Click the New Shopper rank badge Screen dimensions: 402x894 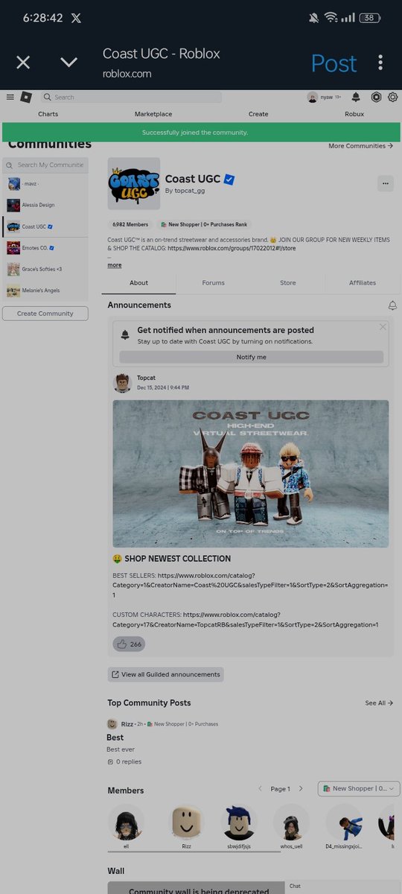203,224
